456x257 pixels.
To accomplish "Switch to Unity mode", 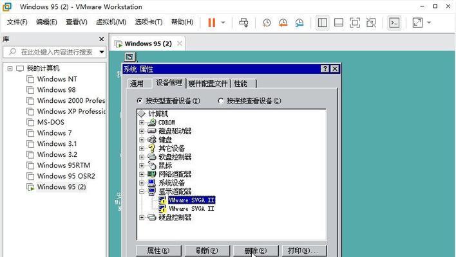I will (x=371, y=22).
